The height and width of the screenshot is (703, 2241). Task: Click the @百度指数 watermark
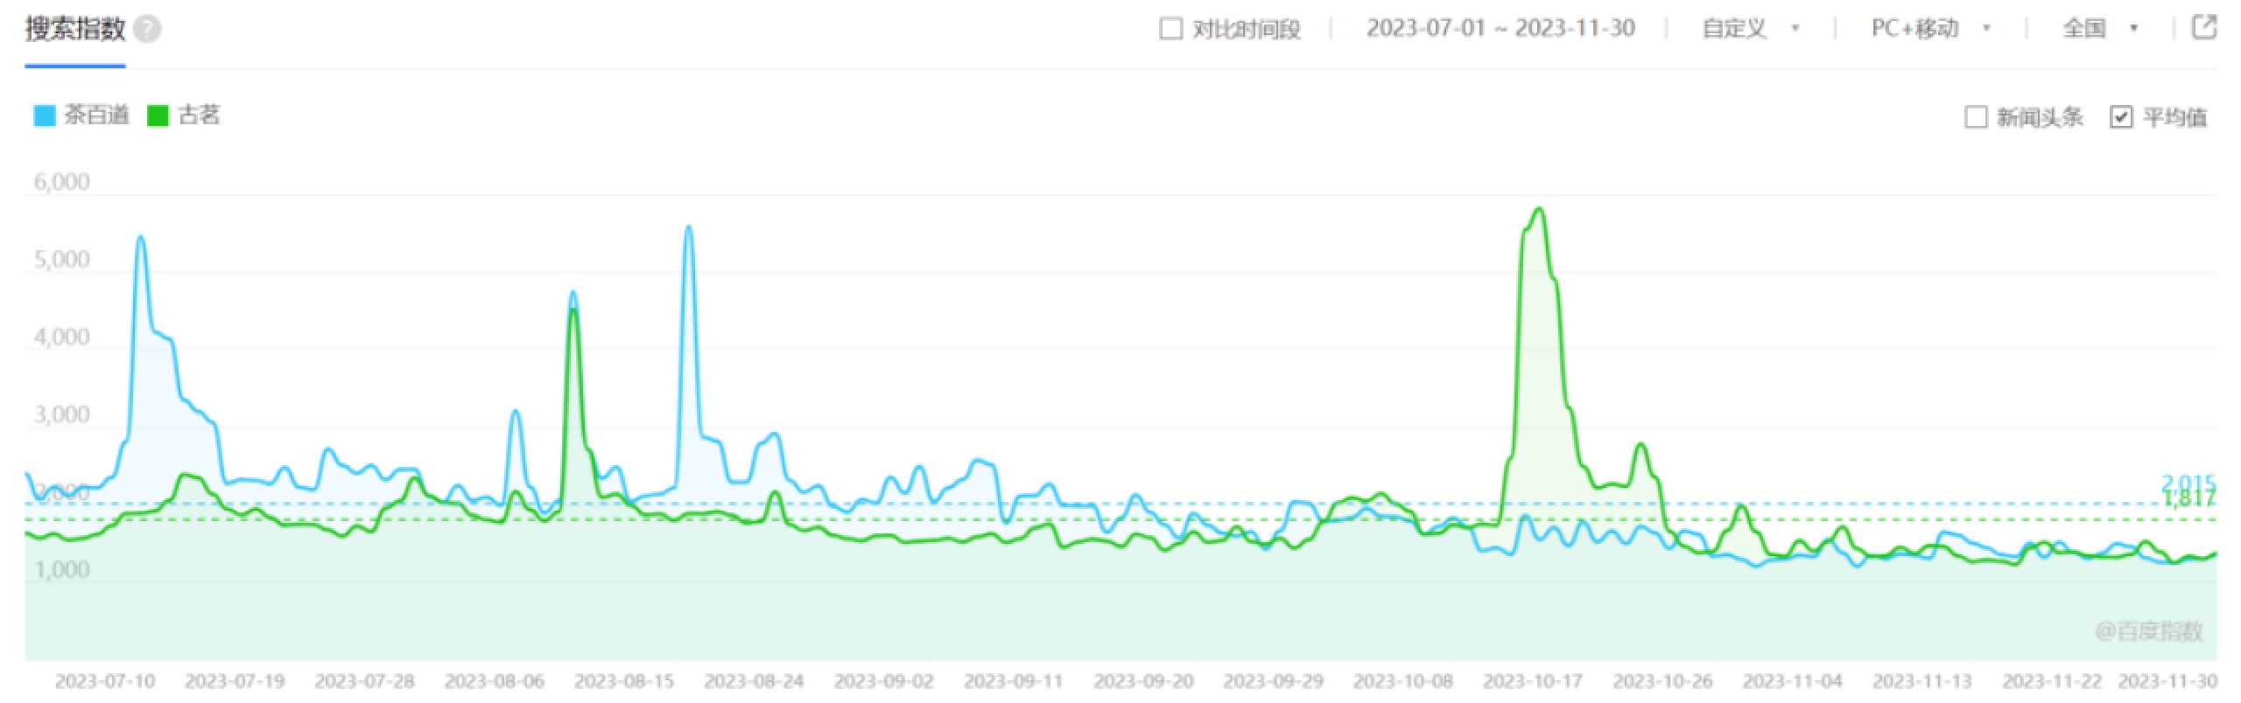click(2148, 631)
